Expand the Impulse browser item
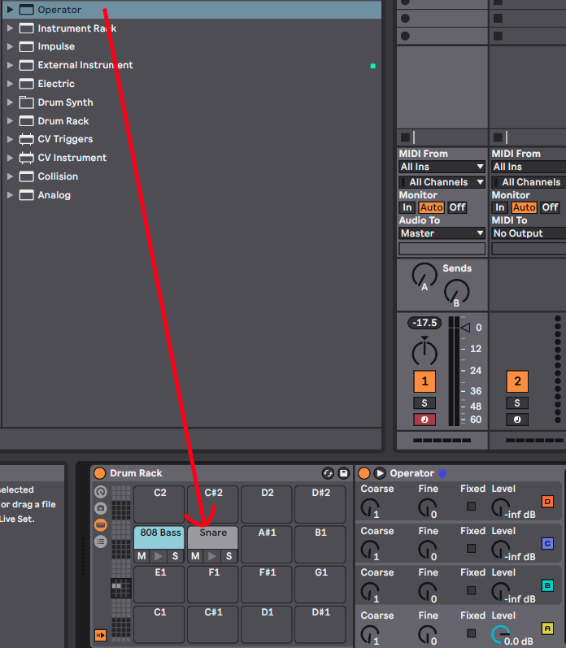The width and height of the screenshot is (566, 648). pyautogui.click(x=10, y=46)
